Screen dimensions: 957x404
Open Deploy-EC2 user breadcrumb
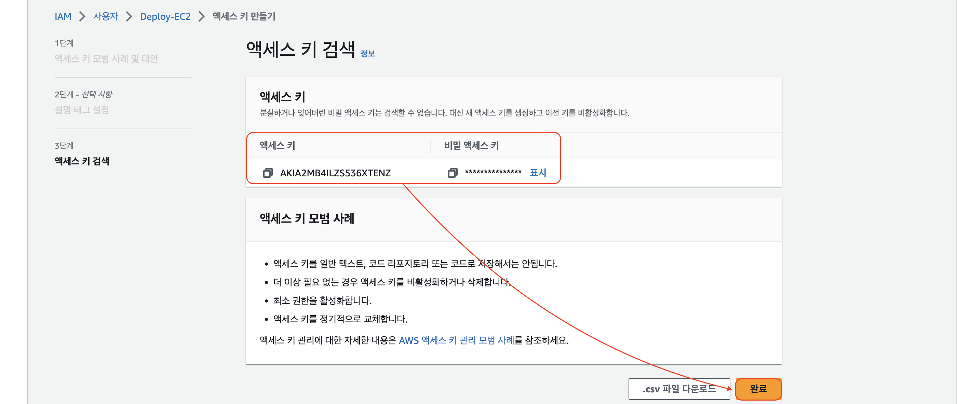tap(165, 16)
